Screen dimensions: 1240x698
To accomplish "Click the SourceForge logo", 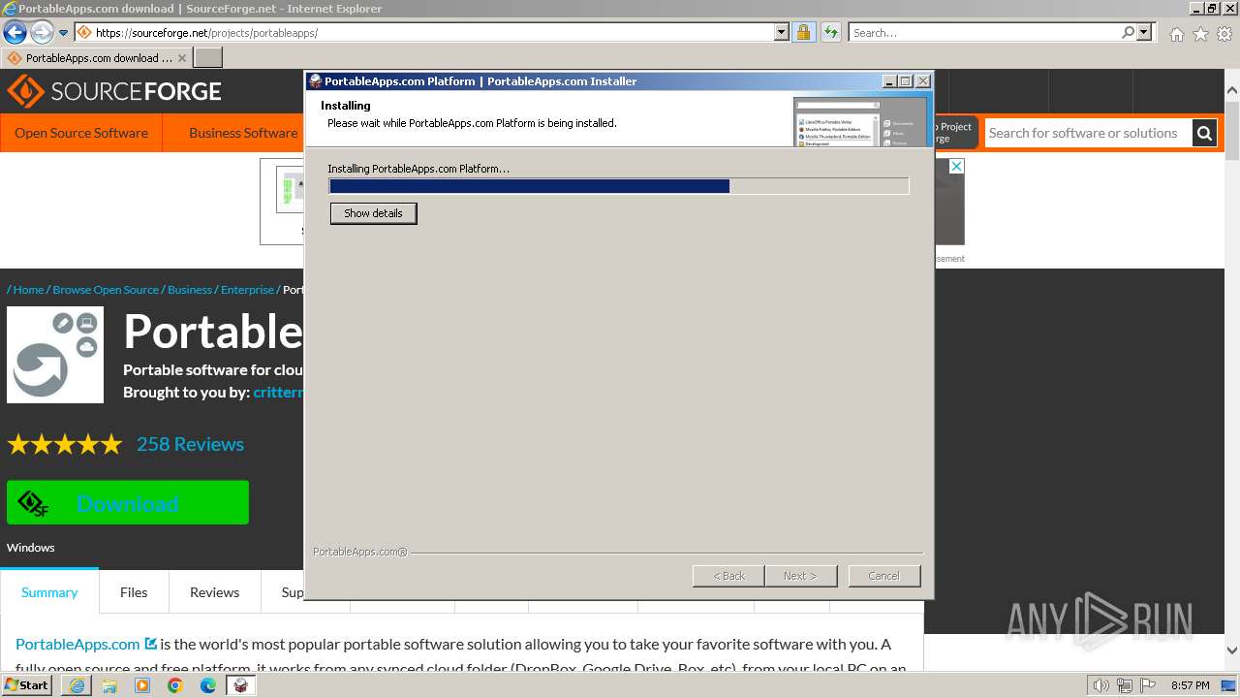I will 114,92.
